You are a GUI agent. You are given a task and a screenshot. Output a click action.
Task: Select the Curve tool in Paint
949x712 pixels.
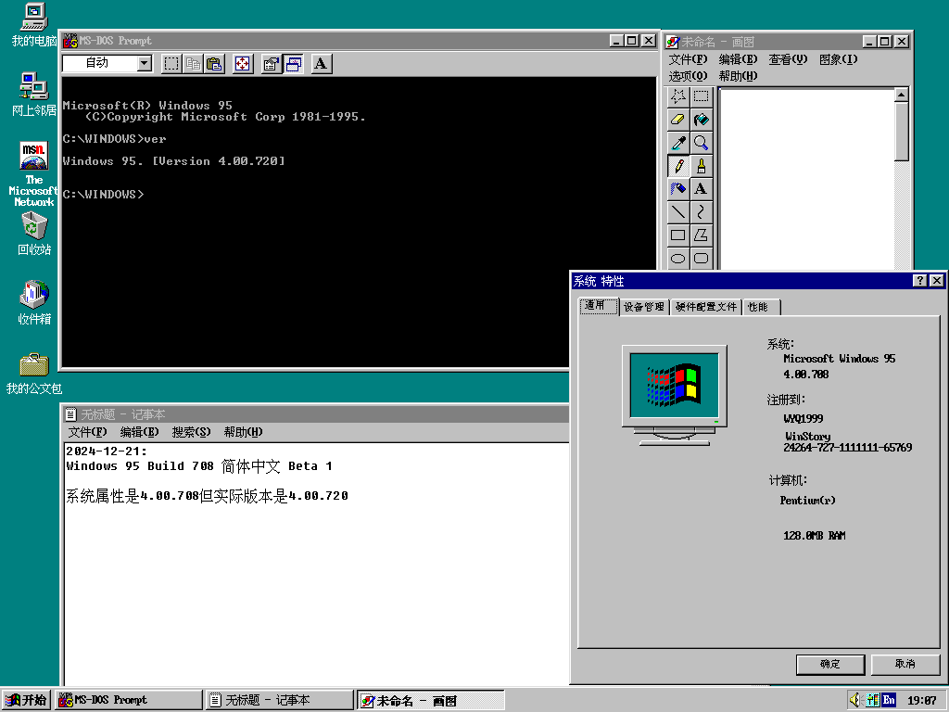click(x=701, y=212)
